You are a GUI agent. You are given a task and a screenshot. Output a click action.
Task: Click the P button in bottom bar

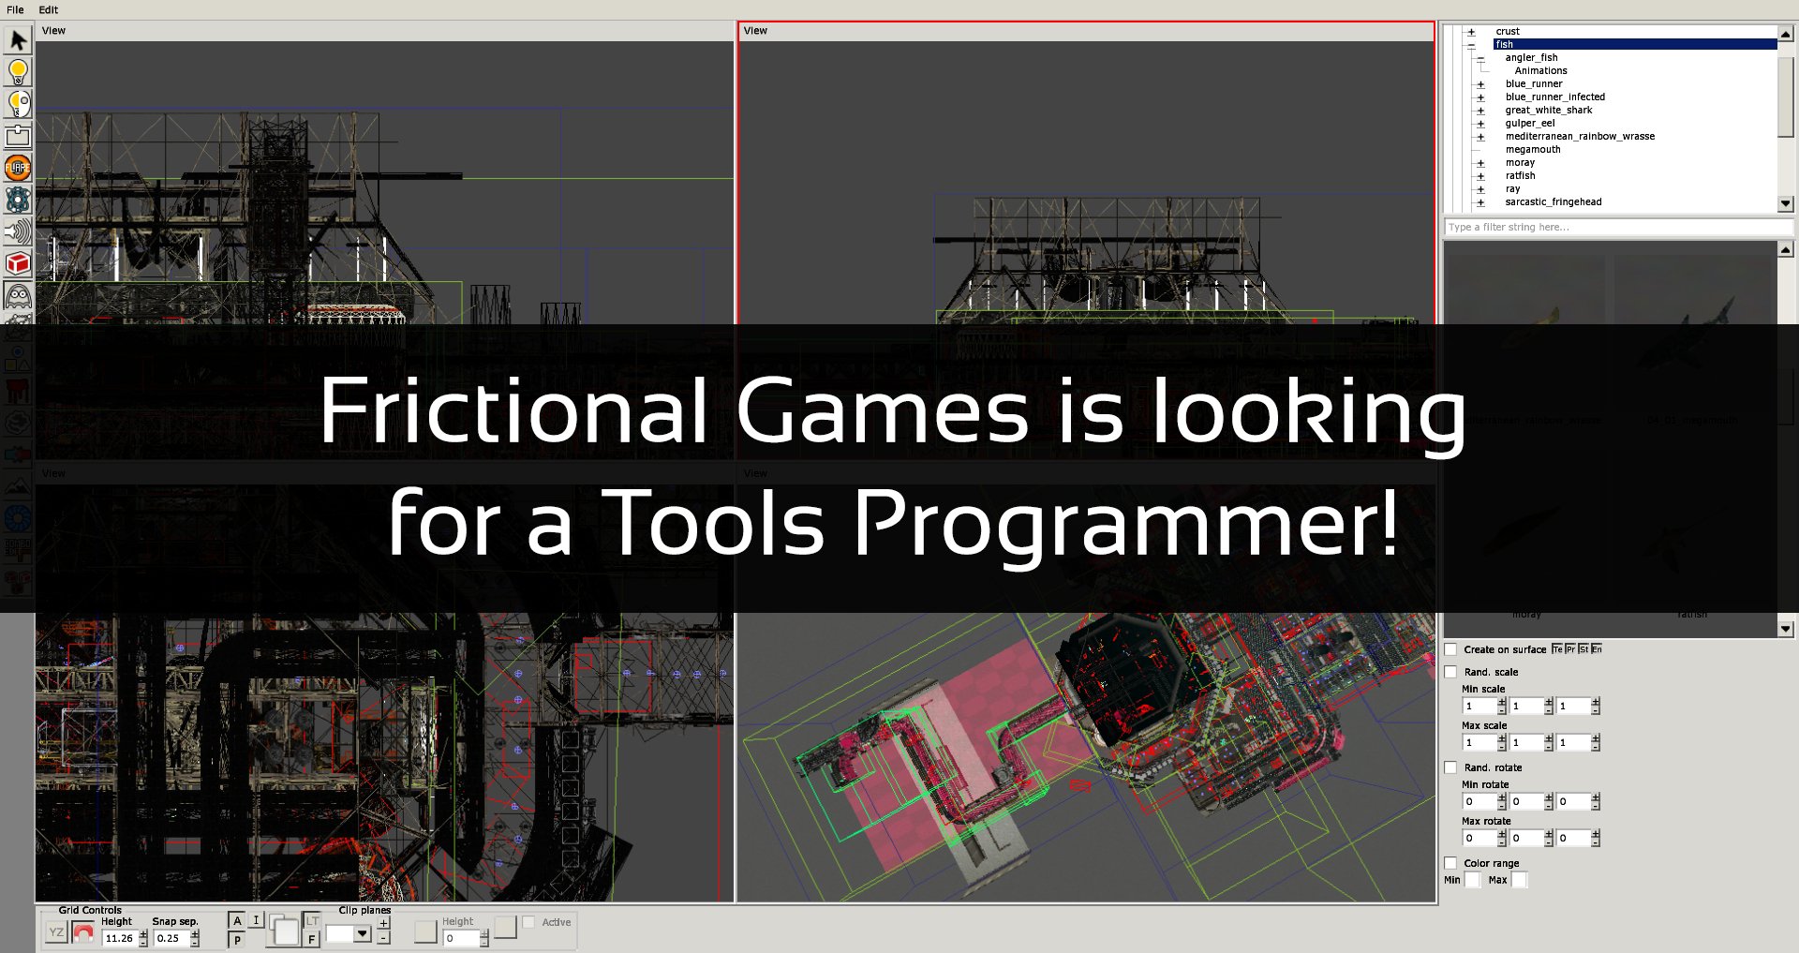(x=237, y=940)
